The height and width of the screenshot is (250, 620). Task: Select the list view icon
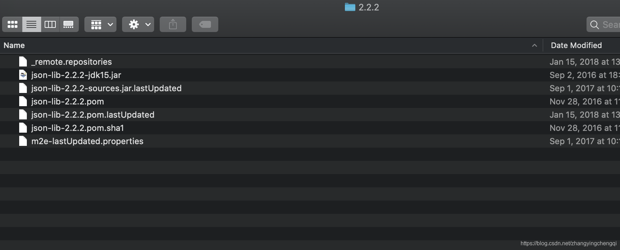[x=31, y=24]
